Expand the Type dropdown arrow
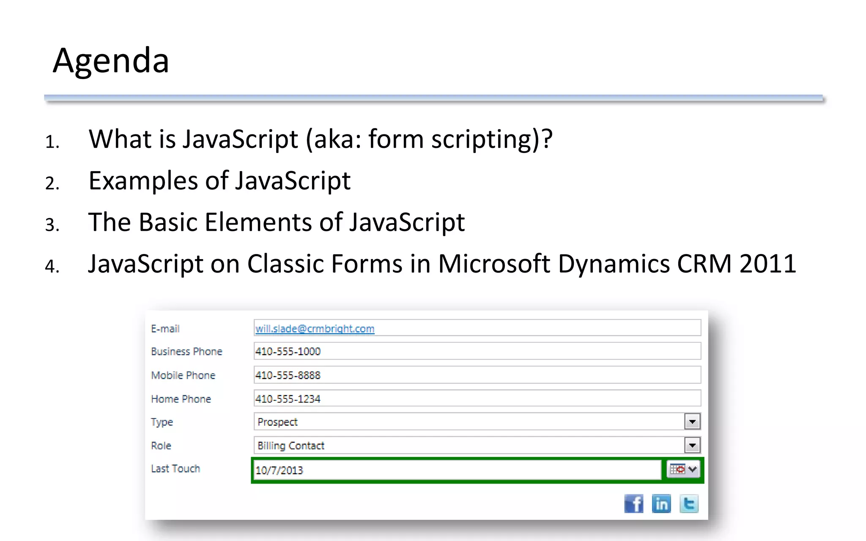 [x=692, y=422]
